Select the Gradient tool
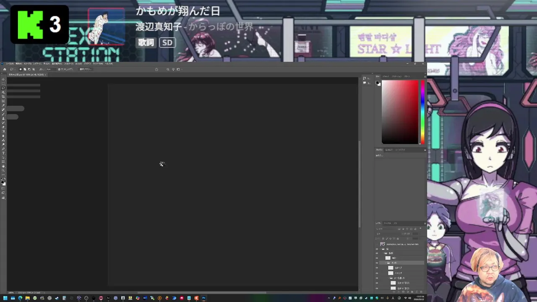 (x=3, y=131)
